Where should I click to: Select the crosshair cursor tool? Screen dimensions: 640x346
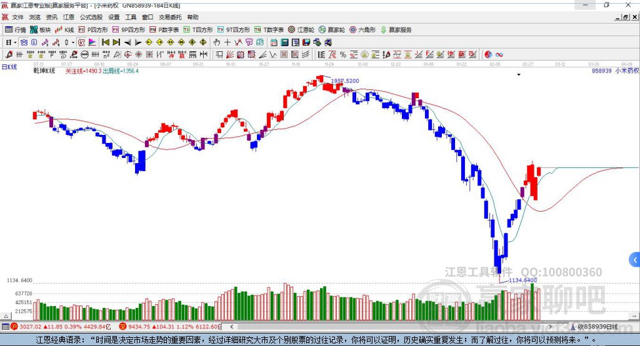[227, 42]
